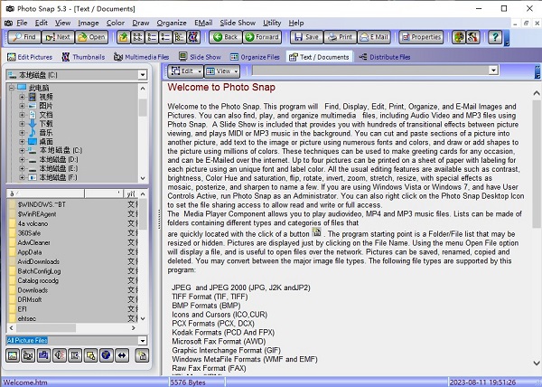Viewport: 542px width, 387px height.
Task: Go up one folder level toolbar icon
Action: click(x=124, y=37)
